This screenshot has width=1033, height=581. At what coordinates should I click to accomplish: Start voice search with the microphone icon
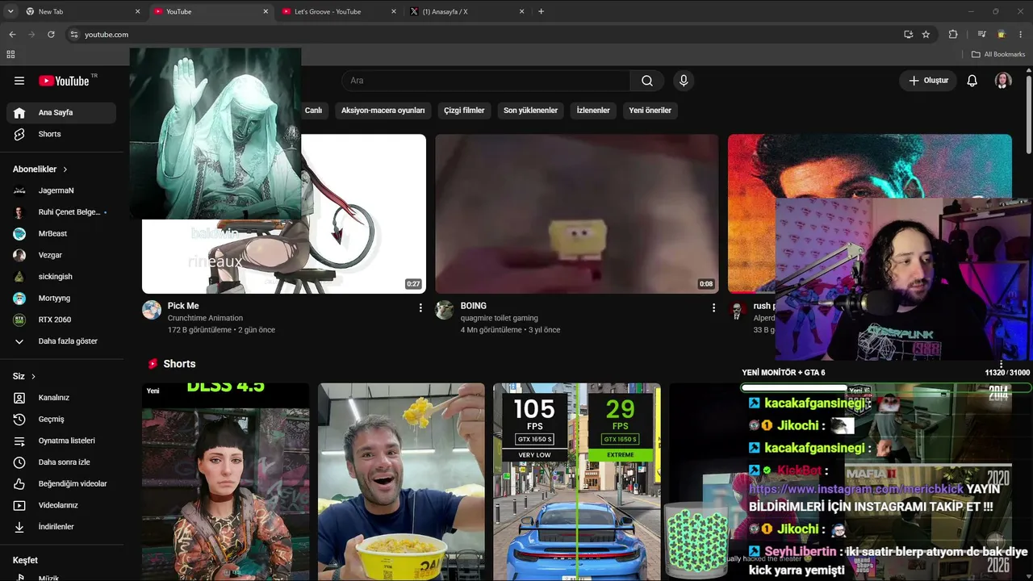coord(684,81)
